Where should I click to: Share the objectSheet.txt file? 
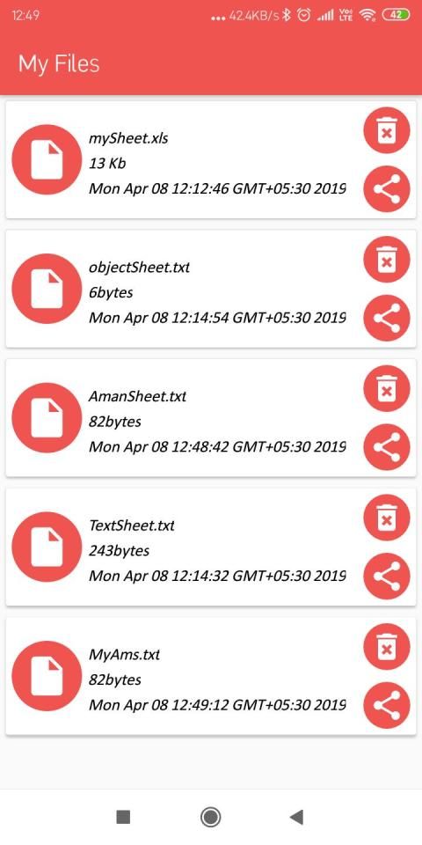point(387,319)
